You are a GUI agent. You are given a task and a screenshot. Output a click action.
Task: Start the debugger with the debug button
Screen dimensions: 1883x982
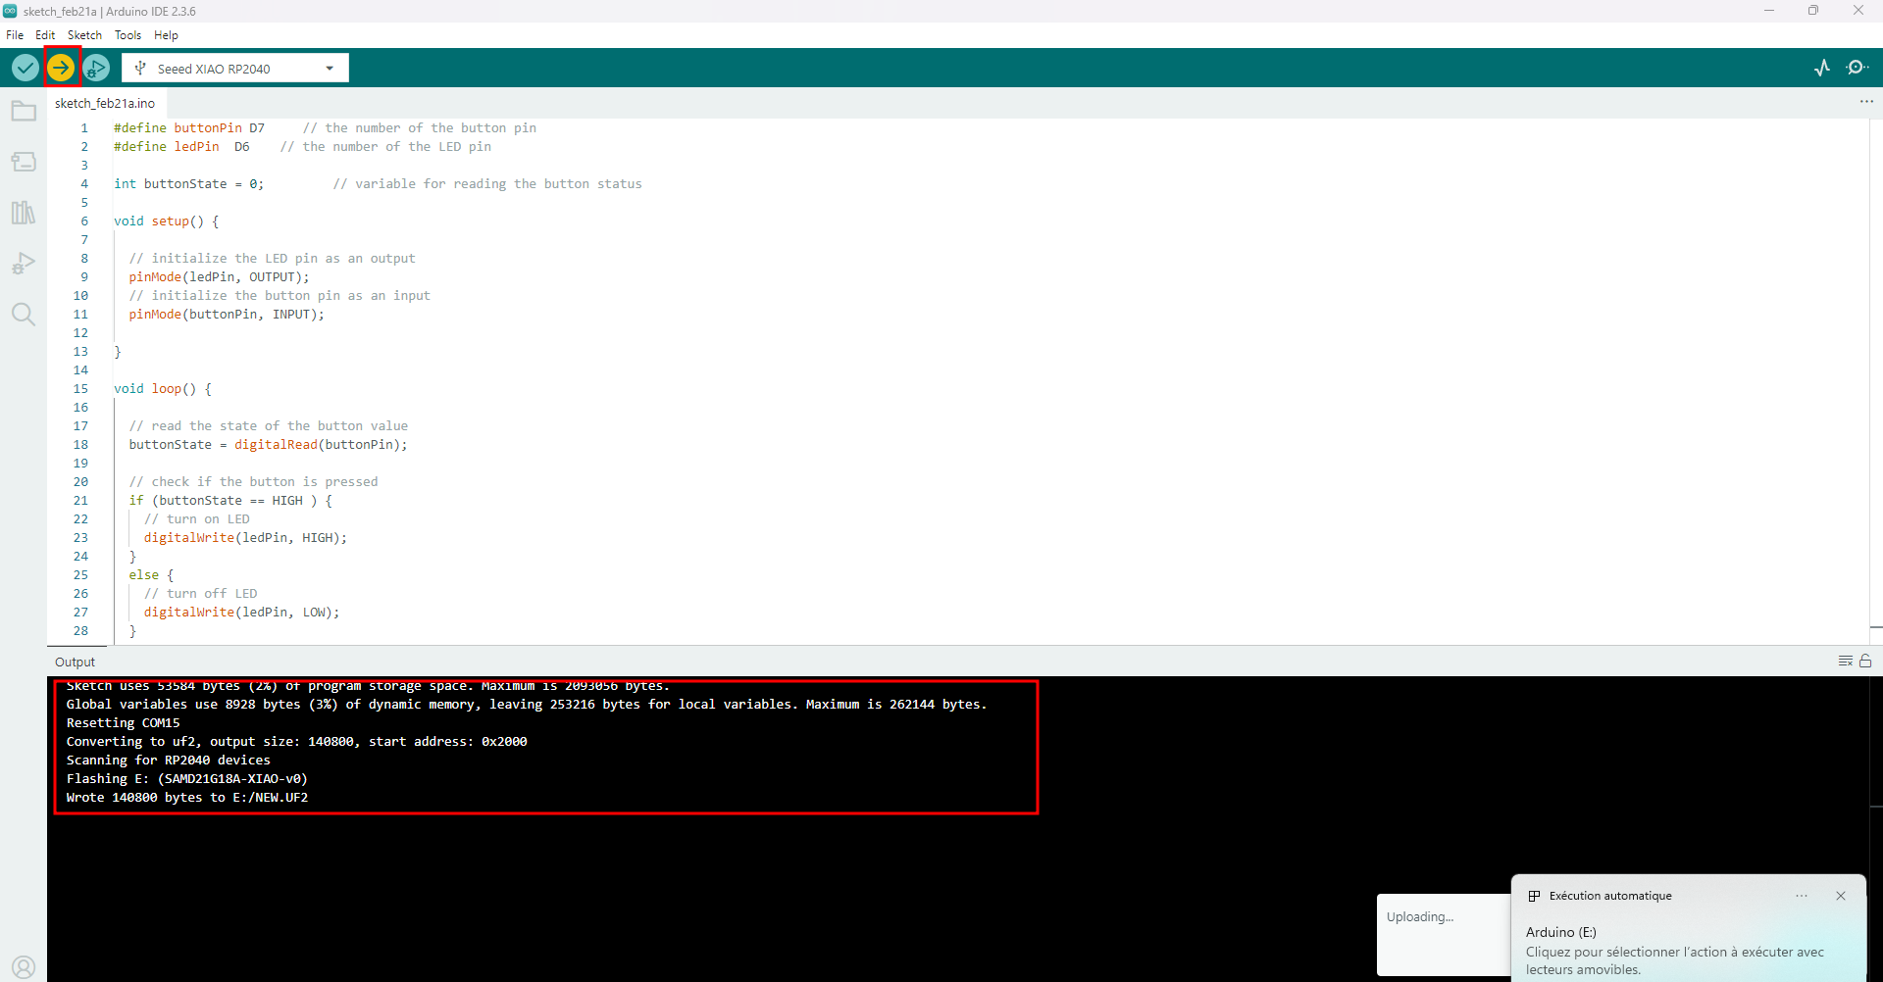96,68
